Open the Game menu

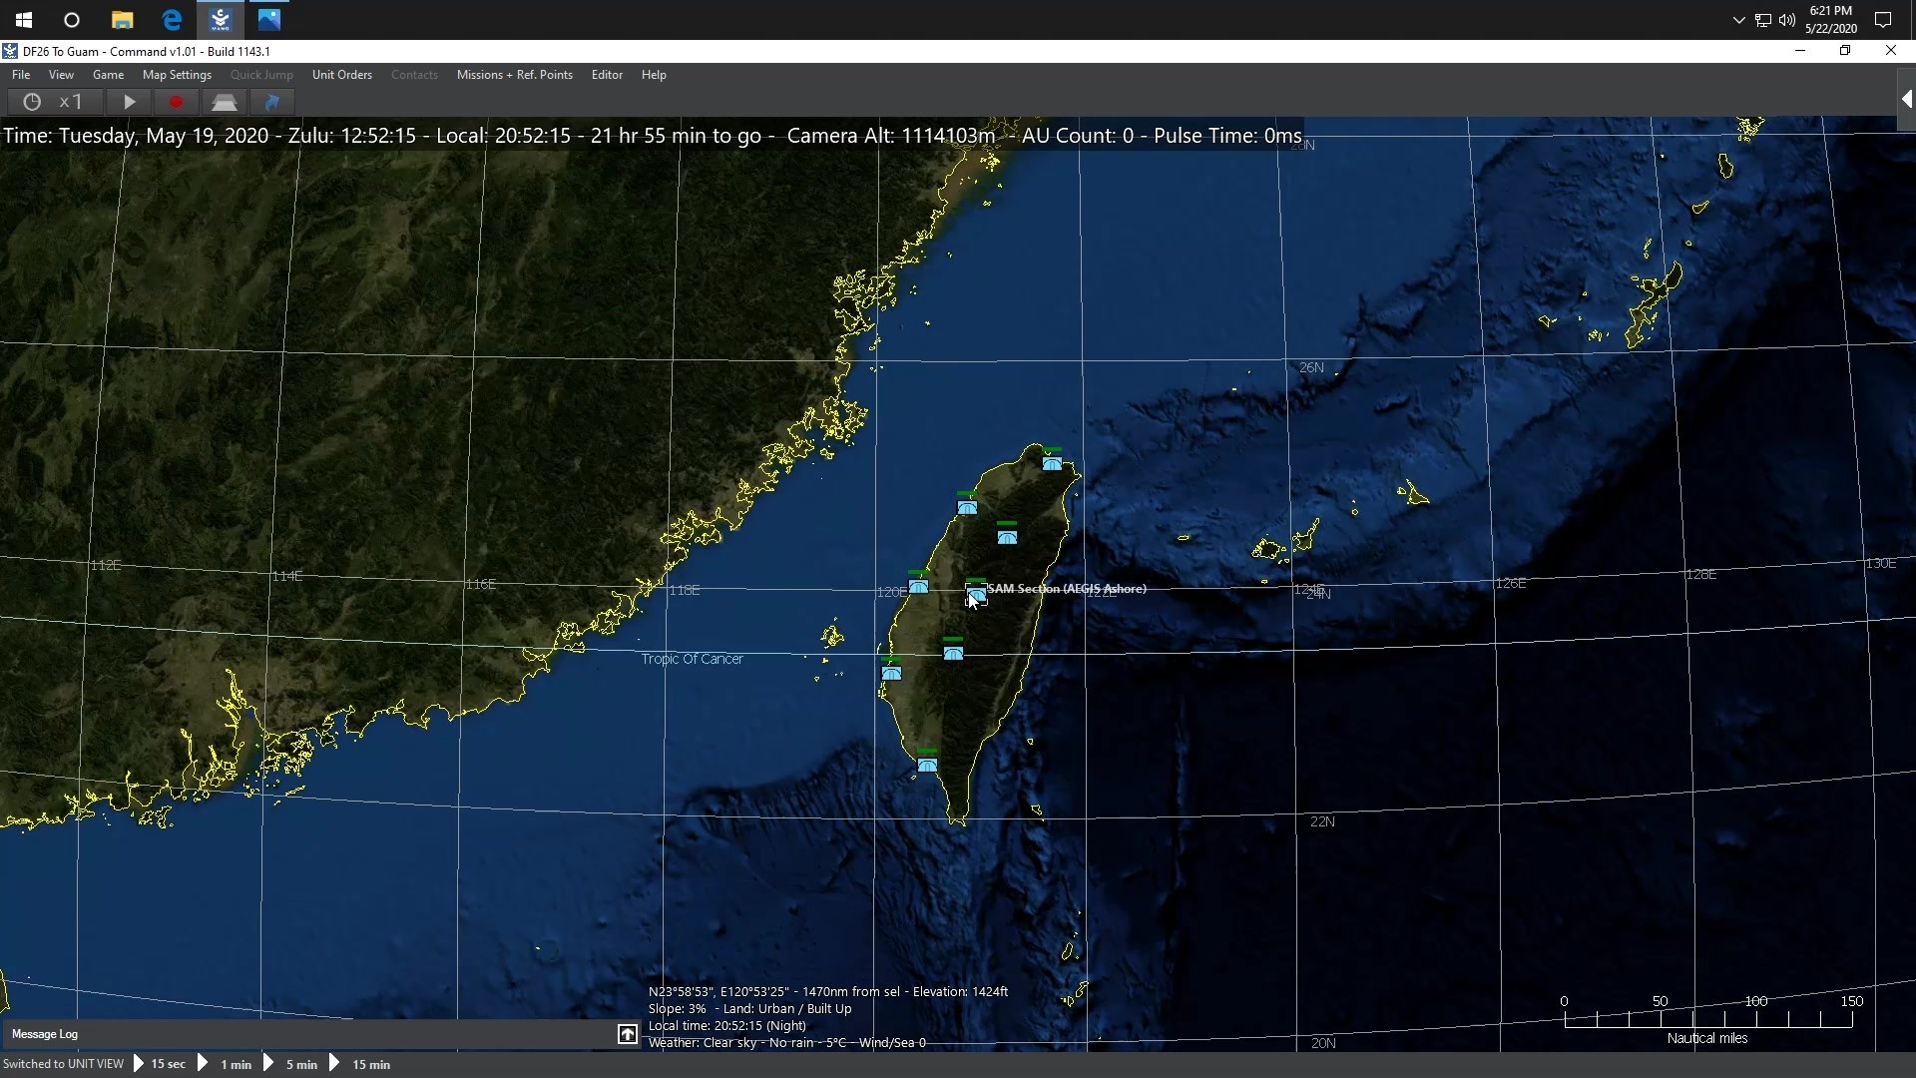(x=108, y=75)
